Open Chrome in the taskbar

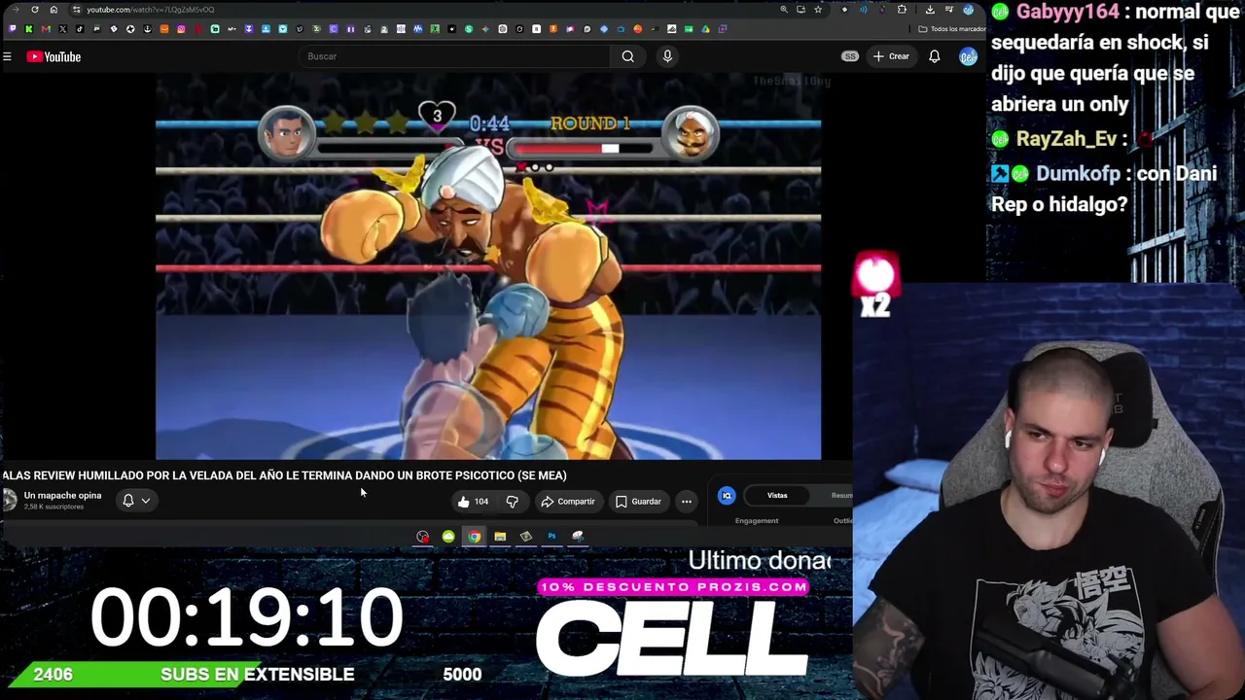click(x=474, y=537)
